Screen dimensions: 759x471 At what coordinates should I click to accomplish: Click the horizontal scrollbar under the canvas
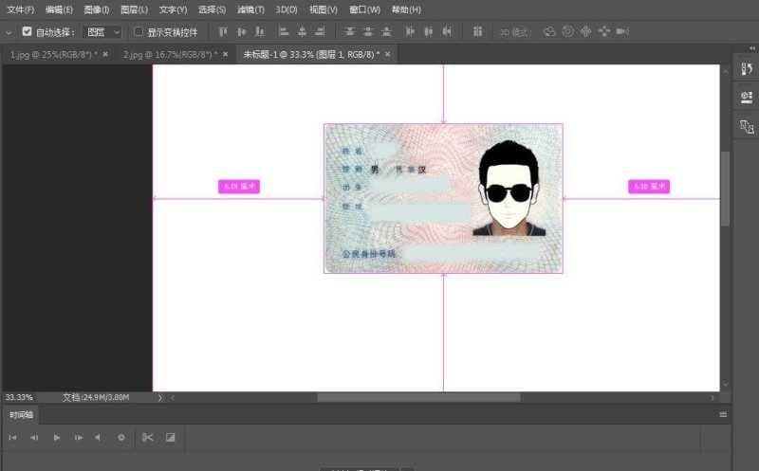(417, 397)
